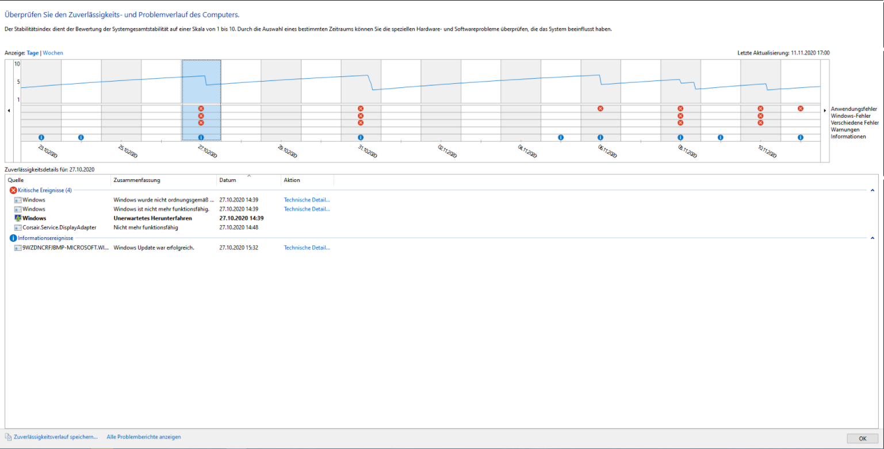The width and height of the screenshot is (884, 449).
Task: Select the Verschiedene Fehler icon on 31.10.2020
Action: click(x=361, y=123)
